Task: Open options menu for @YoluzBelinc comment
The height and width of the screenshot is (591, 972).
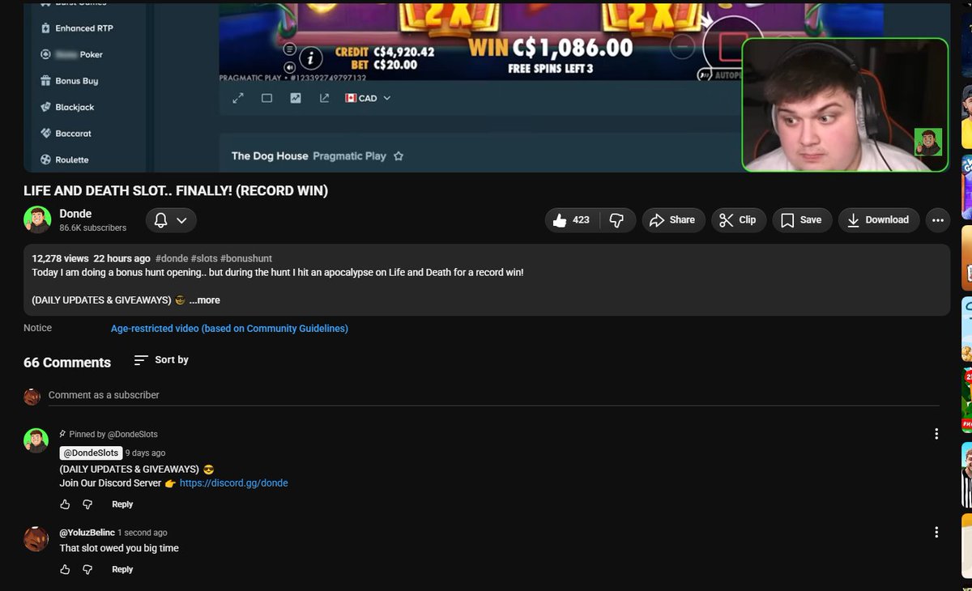Action: pyautogui.click(x=936, y=533)
